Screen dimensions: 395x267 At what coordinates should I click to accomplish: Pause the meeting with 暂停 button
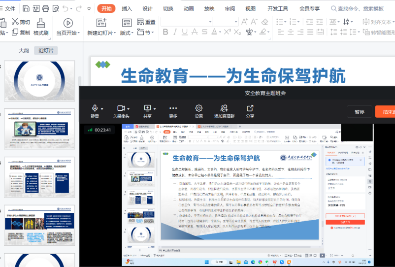(x=359, y=112)
